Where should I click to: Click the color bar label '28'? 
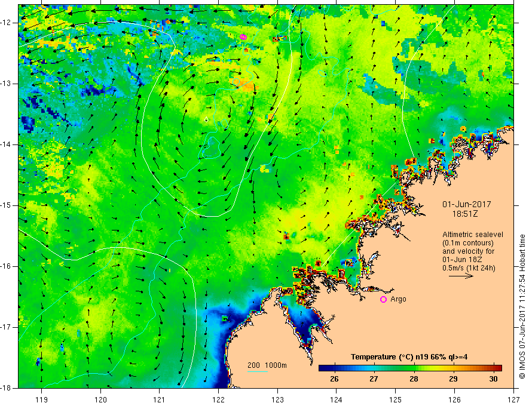click(414, 379)
